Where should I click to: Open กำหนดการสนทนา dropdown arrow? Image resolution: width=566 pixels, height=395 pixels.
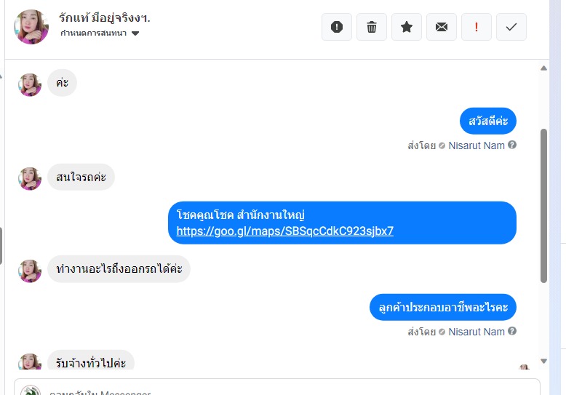(135, 33)
